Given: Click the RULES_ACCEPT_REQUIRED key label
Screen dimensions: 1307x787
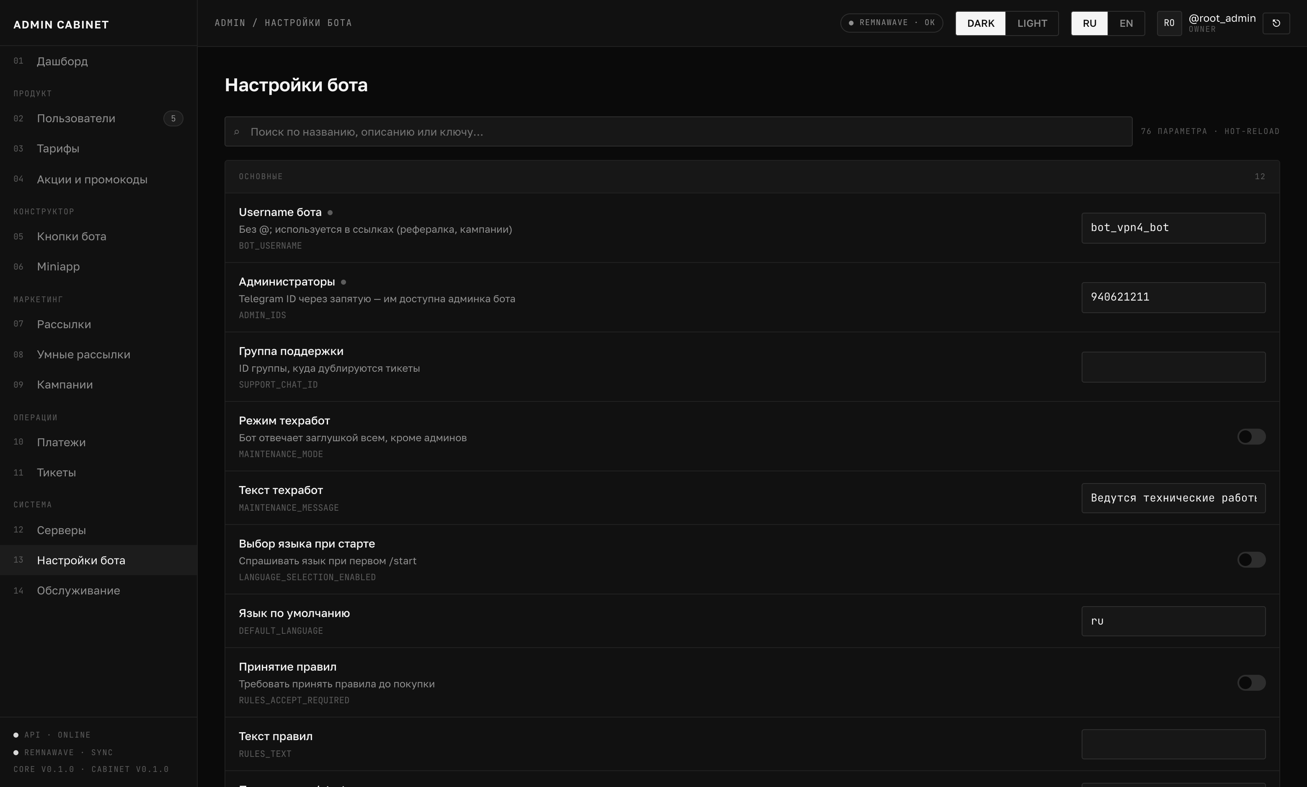Looking at the screenshot, I should tap(294, 700).
